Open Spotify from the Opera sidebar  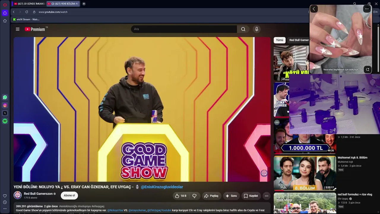click(x=5, y=121)
